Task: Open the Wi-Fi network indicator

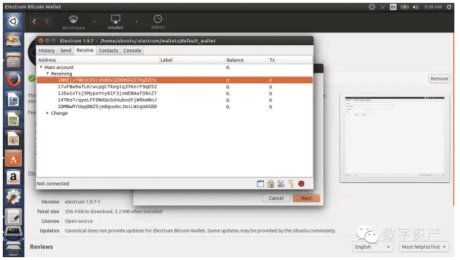Action: [382, 7]
